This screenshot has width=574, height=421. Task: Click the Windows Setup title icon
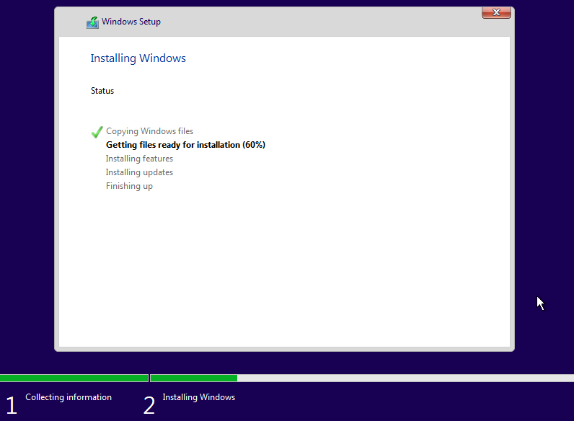[92, 22]
